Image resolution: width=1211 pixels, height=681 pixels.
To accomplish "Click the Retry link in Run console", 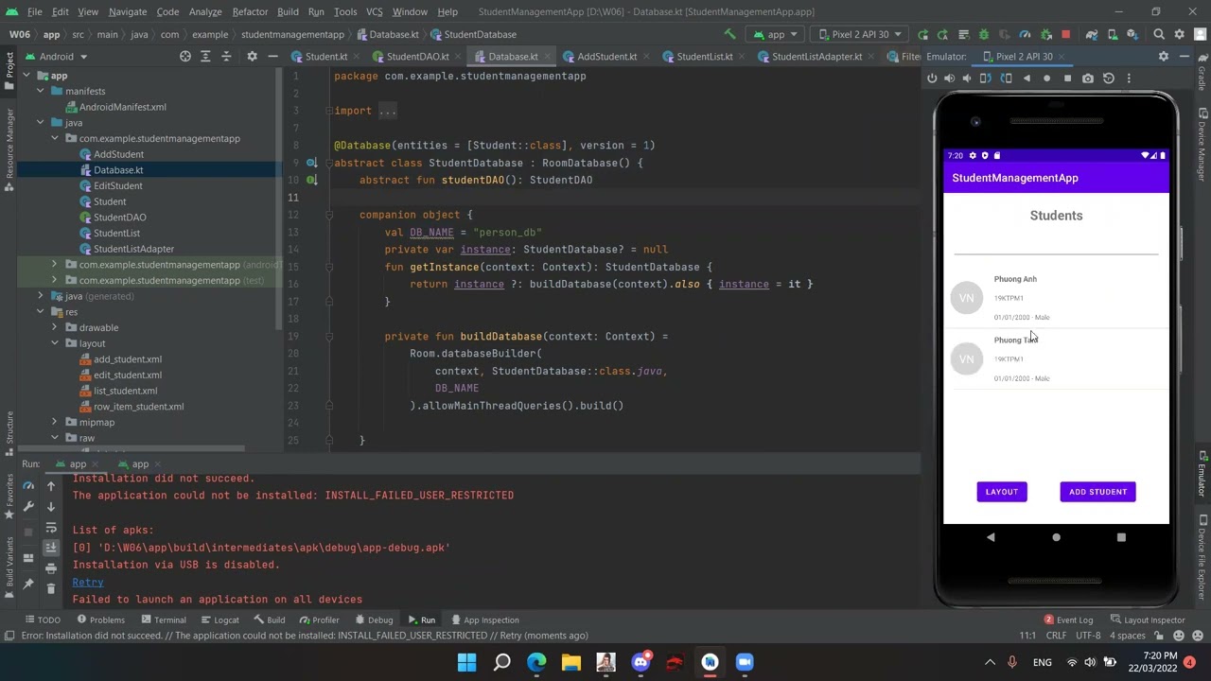I will pyautogui.click(x=88, y=582).
